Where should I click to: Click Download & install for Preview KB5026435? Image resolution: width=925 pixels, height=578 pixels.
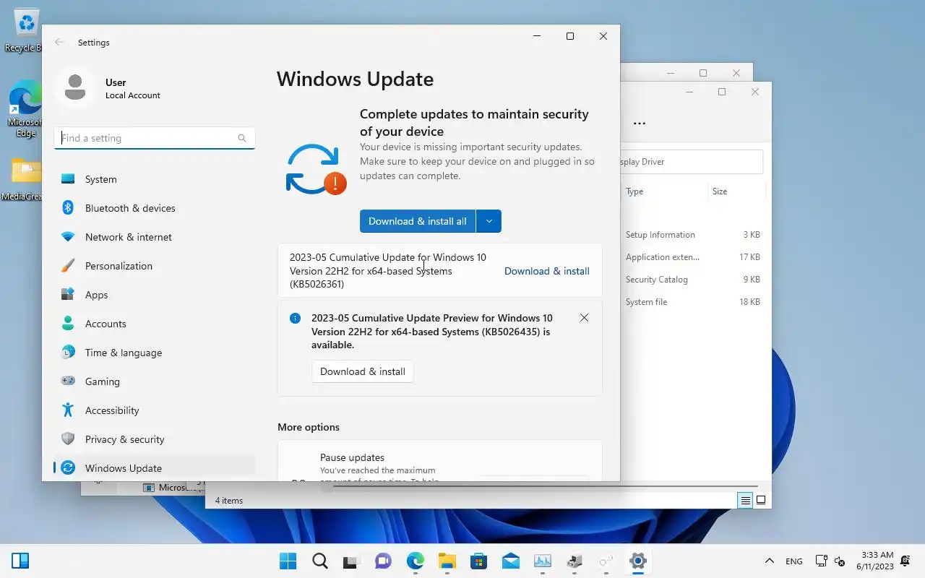pyautogui.click(x=363, y=371)
